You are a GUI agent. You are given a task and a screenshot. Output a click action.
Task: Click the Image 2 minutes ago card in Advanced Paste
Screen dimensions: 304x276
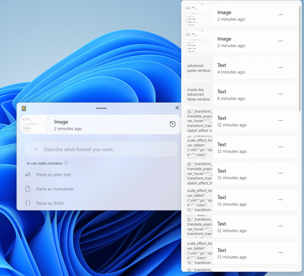coord(101,124)
